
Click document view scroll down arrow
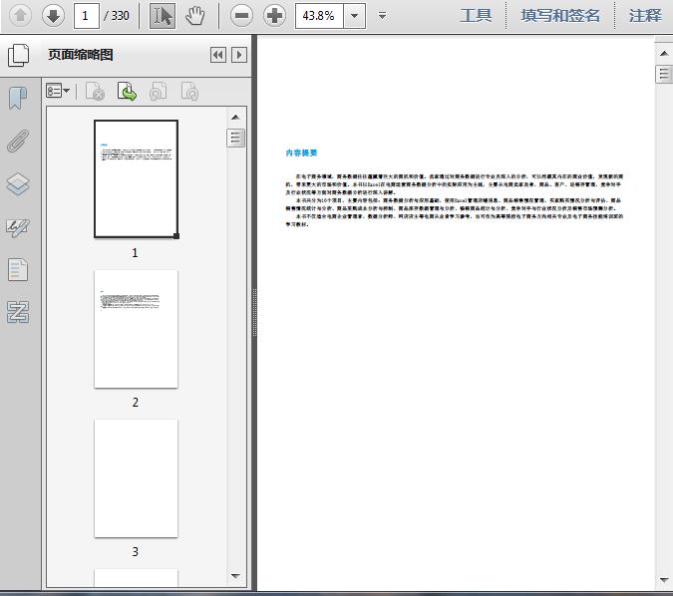coord(664,580)
